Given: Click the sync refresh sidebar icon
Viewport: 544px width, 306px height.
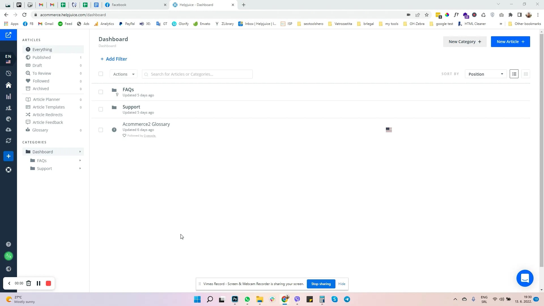Looking at the screenshot, I should point(8,141).
